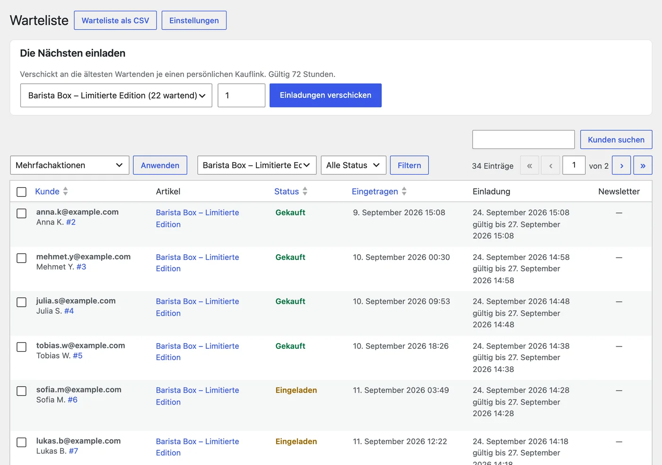Open Barista Box article link in mehmet.y row
Screen dimensions: 662x465
coord(198,263)
